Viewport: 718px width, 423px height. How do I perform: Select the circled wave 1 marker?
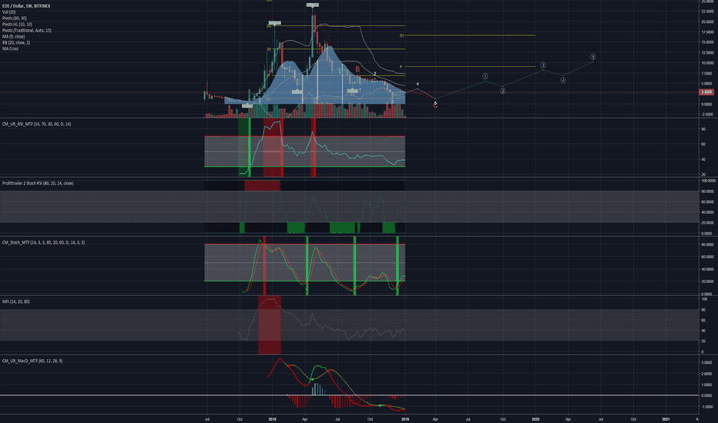click(485, 76)
